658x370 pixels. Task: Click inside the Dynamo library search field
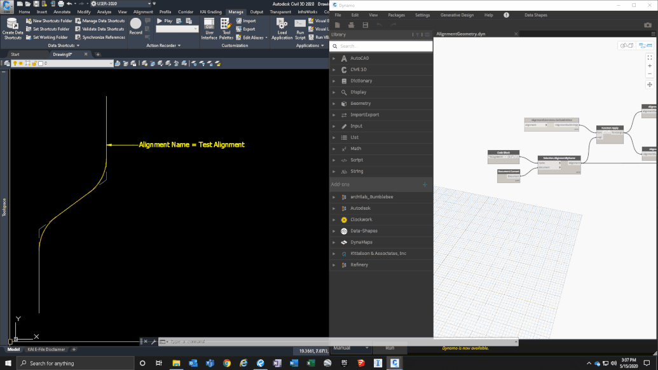380,46
